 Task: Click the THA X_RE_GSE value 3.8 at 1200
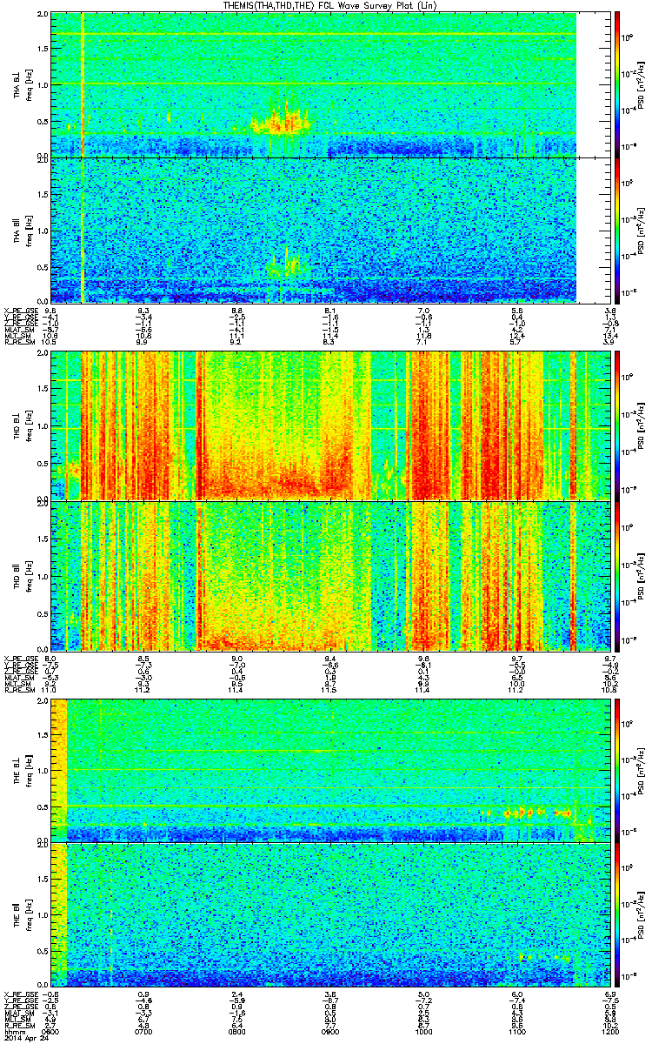click(x=610, y=310)
